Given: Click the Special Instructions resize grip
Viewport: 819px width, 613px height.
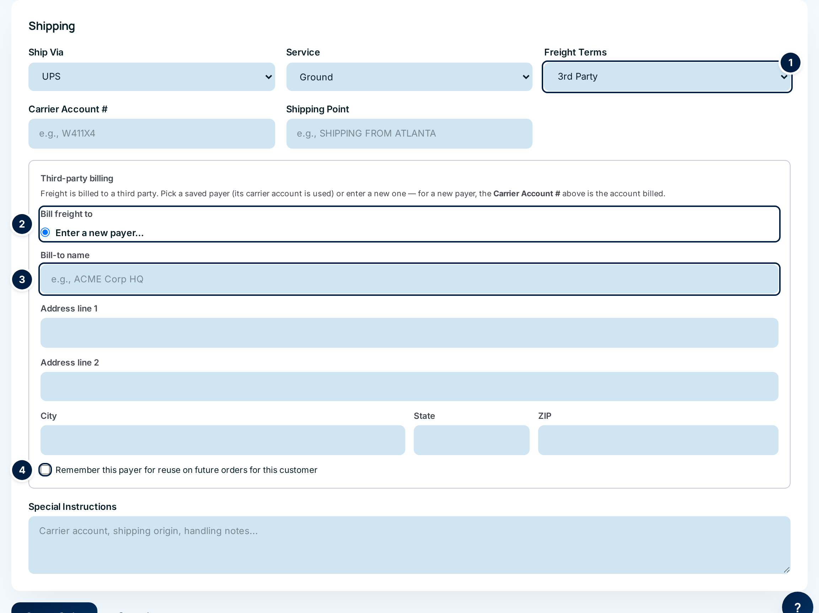Looking at the screenshot, I should (x=786, y=570).
